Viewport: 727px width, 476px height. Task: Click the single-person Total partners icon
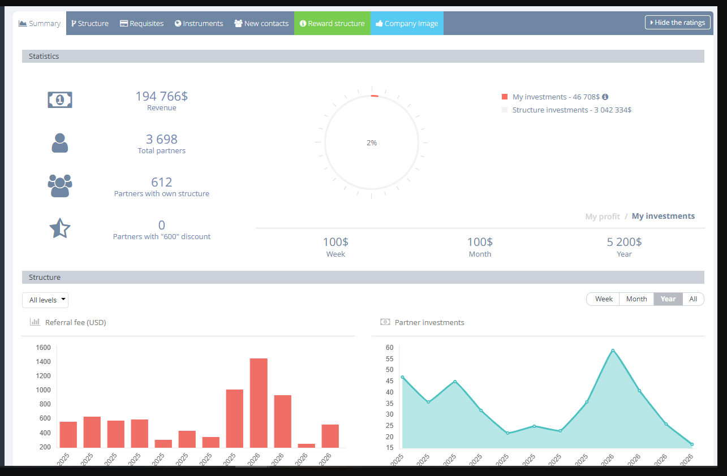pyautogui.click(x=60, y=143)
